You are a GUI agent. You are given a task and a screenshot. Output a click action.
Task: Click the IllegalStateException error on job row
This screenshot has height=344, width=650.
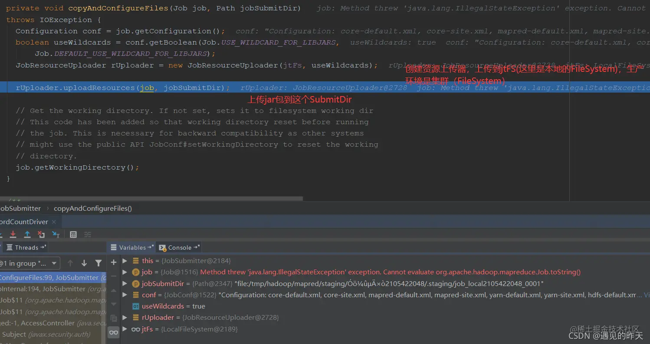[391, 273]
